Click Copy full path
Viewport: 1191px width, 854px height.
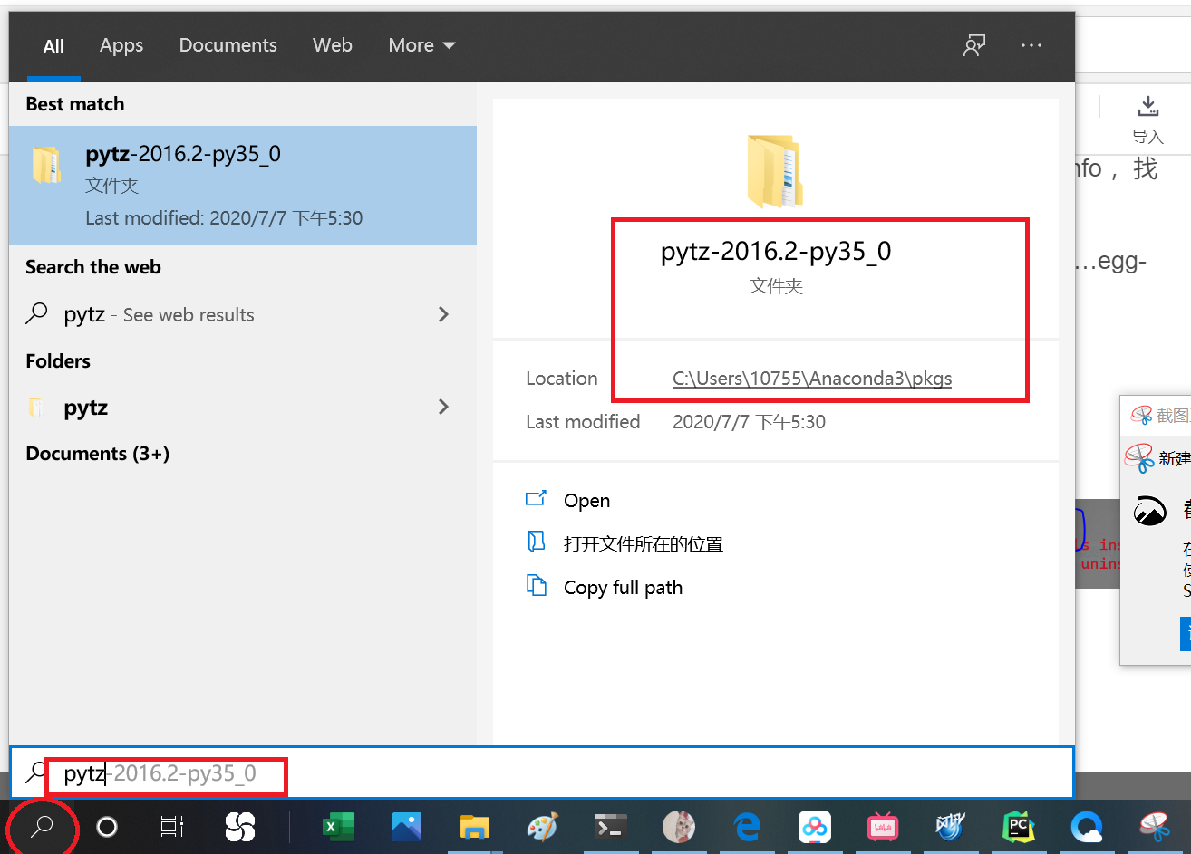coord(623,587)
